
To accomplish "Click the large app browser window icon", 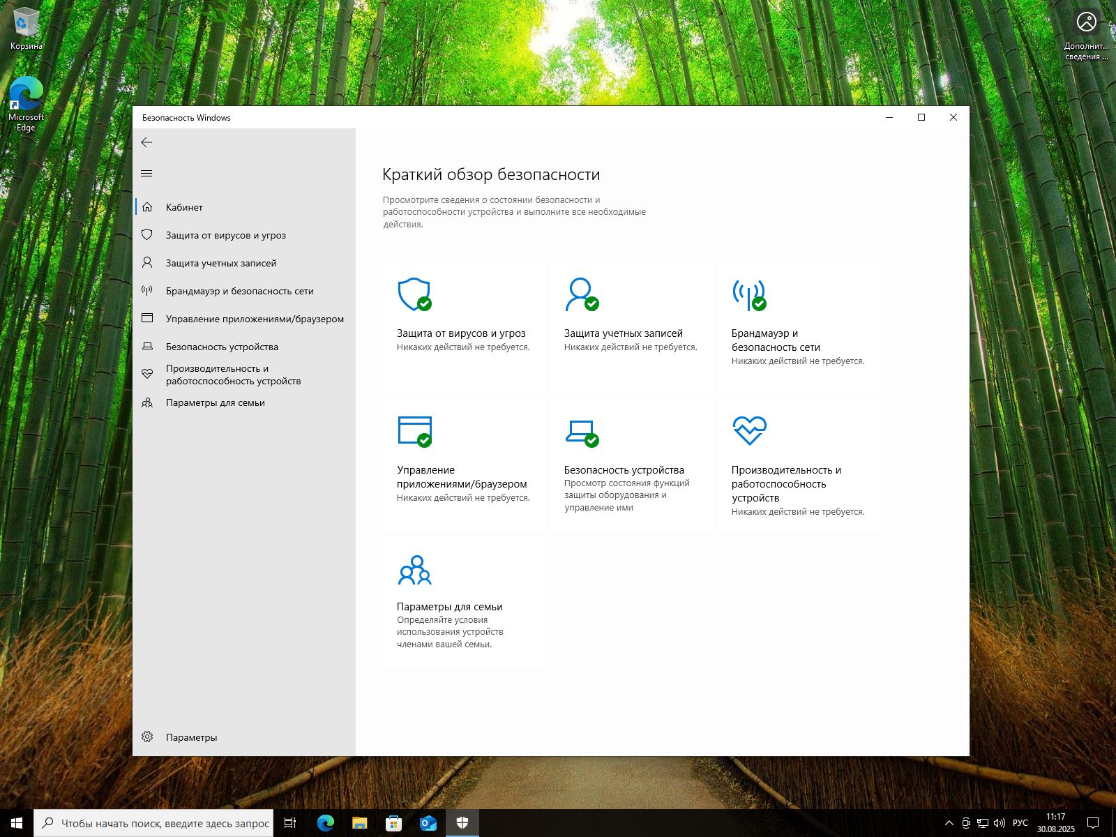I will 415,431.
